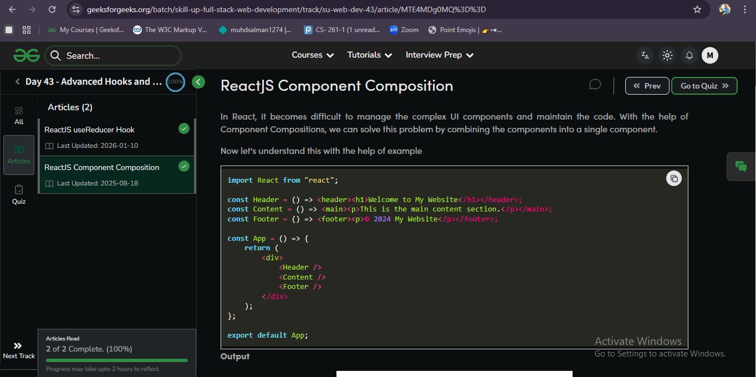Image resolution: width=756 pixels, height=377 pixels.
Task: Open My Courses bookmark
Action: tap(86, 30)
